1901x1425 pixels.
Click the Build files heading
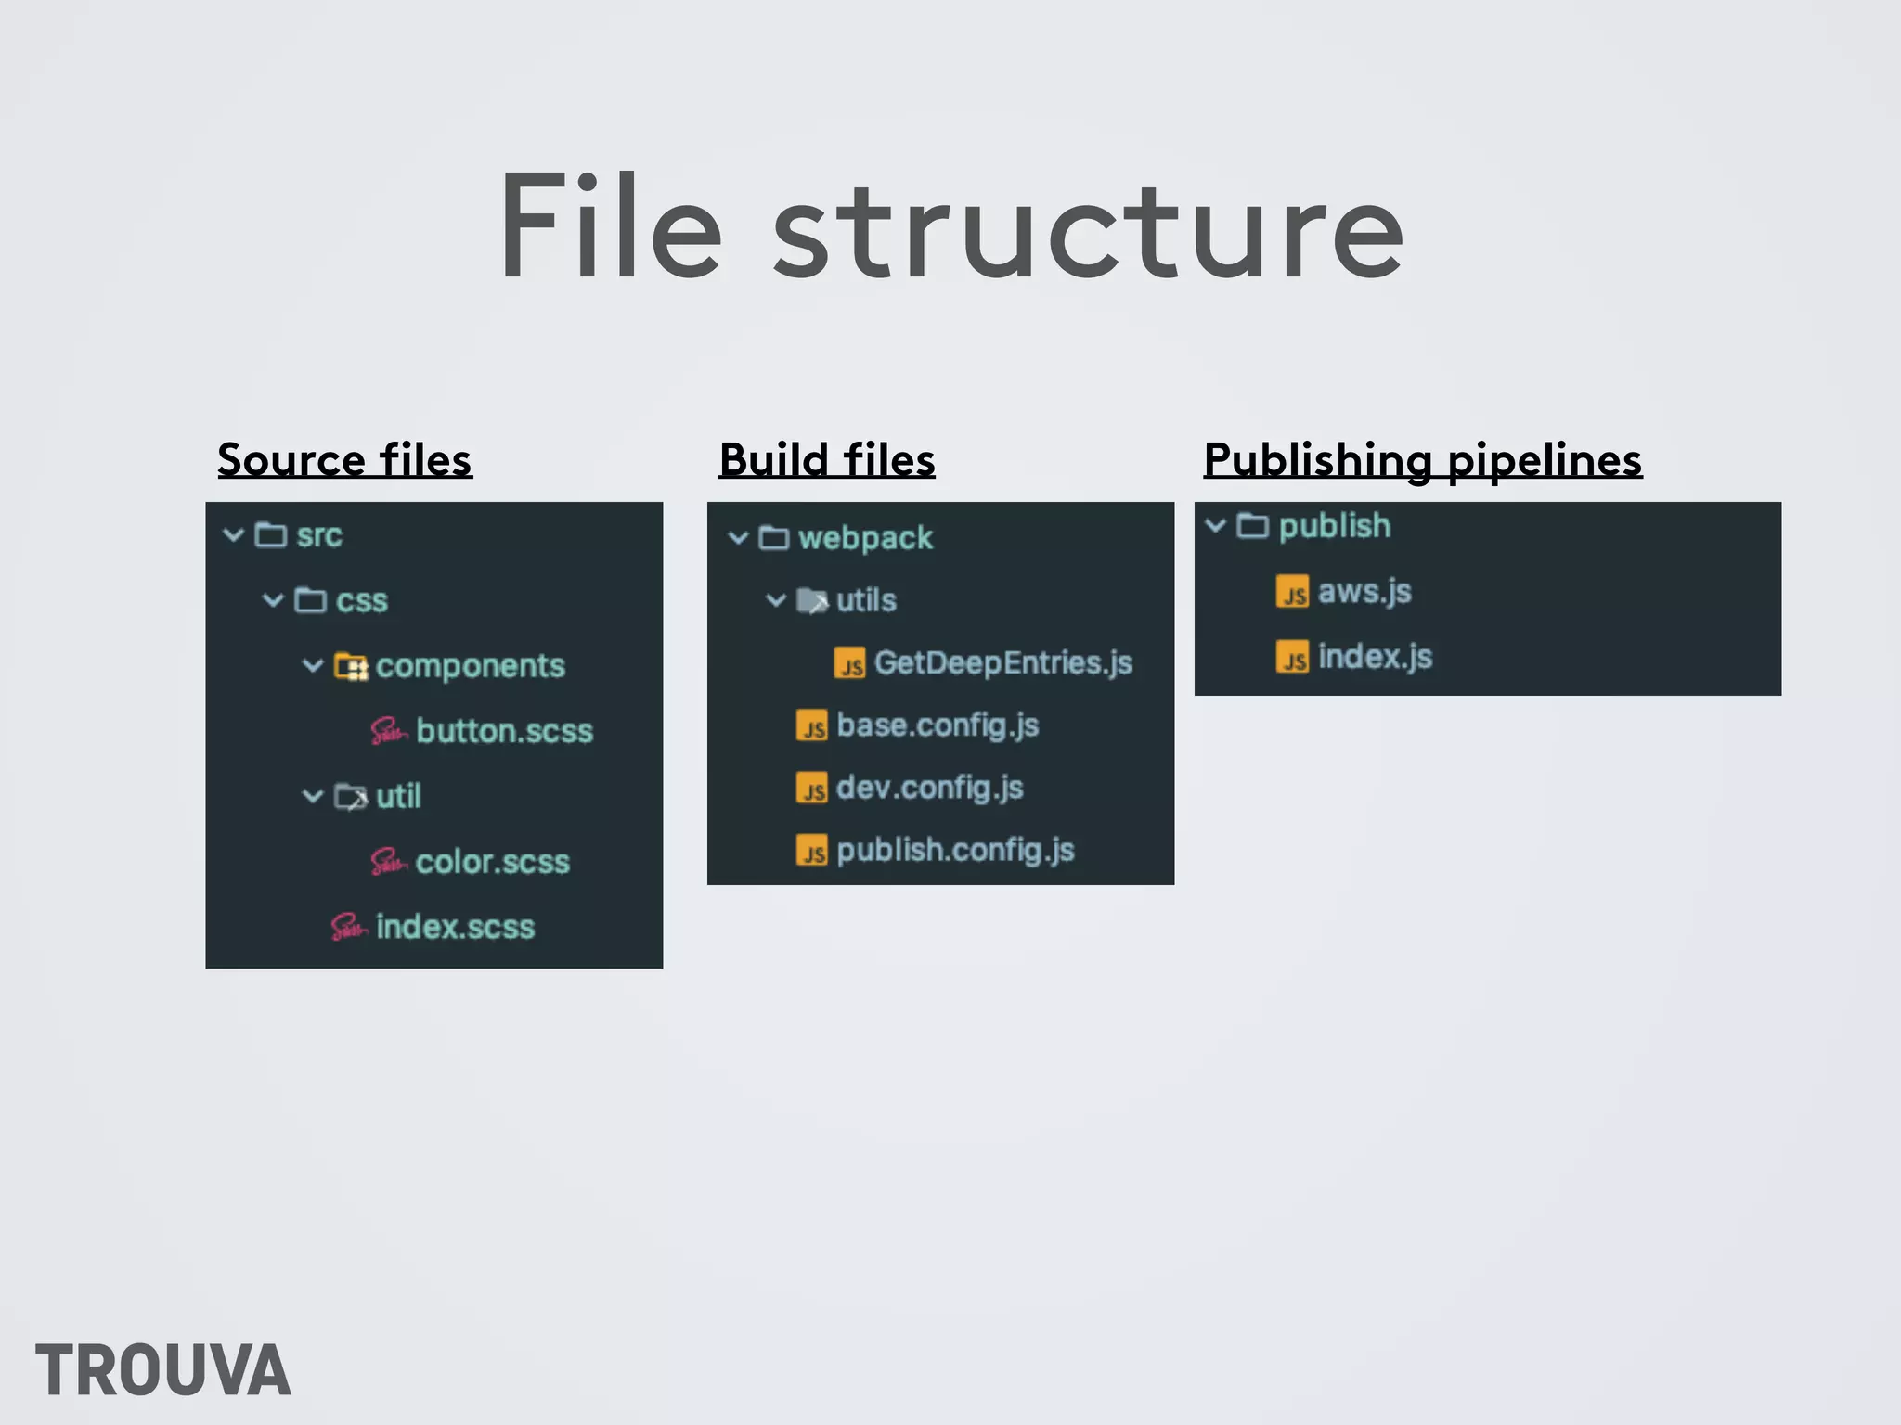click(827, 460)
